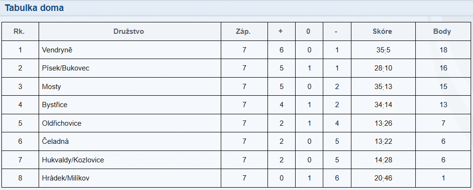Select the Družstvo column header
Image resolution: width=473 pixels, height=190 pixels.
pos(129,31)
